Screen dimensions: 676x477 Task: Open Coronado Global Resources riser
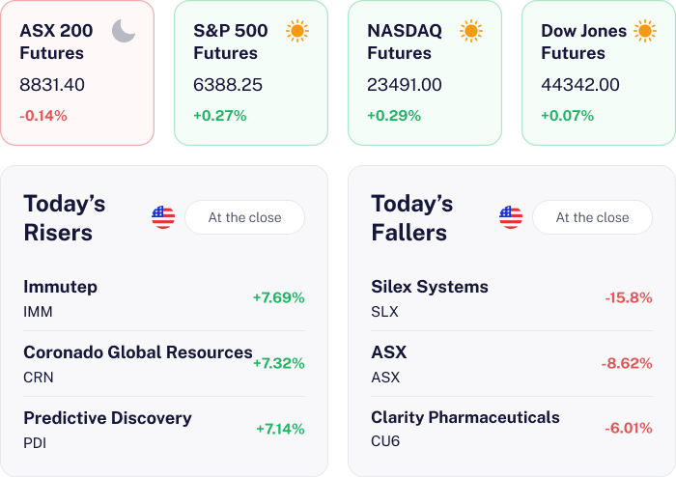(137, 352)
